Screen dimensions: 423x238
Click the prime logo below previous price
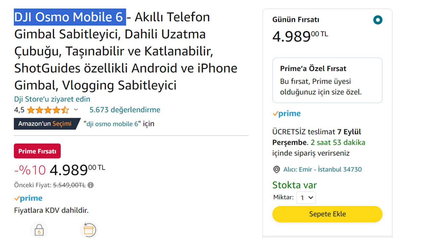[28, 198]
